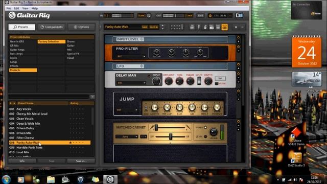Image resolution: width=327 pixels, height=184 pixels.
Task: Click power icon of Jump amp module
Action: (x=239, y=91)
